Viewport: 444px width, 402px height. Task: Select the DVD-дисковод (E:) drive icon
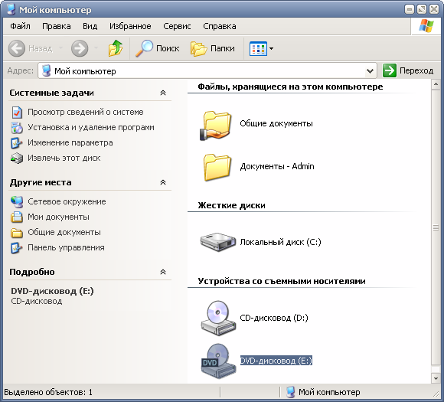coord(217,361)
